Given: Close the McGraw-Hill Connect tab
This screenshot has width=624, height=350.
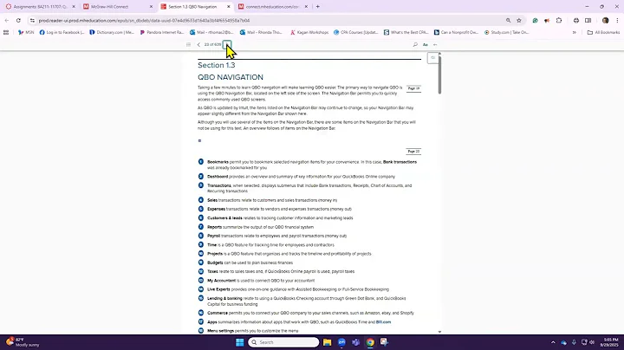Looking at the screenshot, I should [151, 7].
